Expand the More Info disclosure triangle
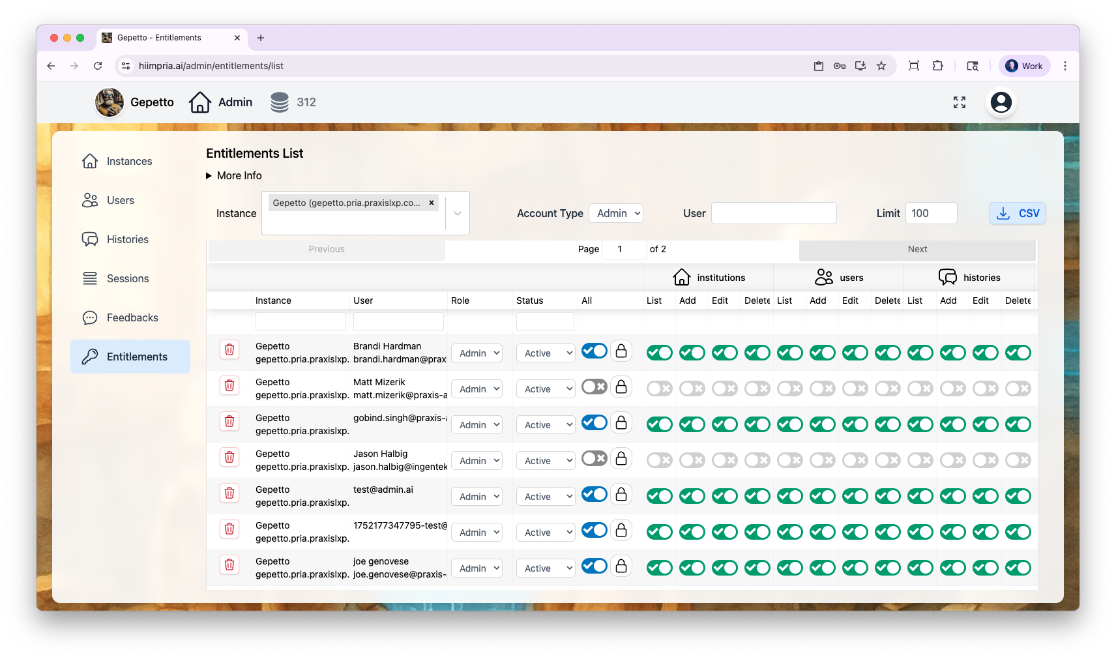The height and width of the screenshot is (659, 1116). [209, 176]
